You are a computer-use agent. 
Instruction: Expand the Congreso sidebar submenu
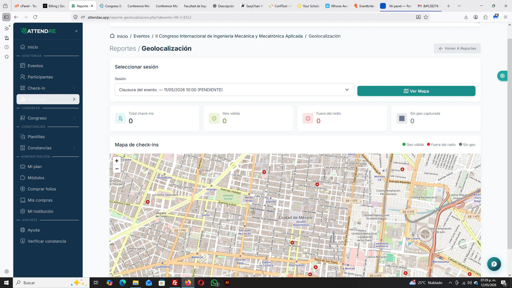[x=48, y=118]
